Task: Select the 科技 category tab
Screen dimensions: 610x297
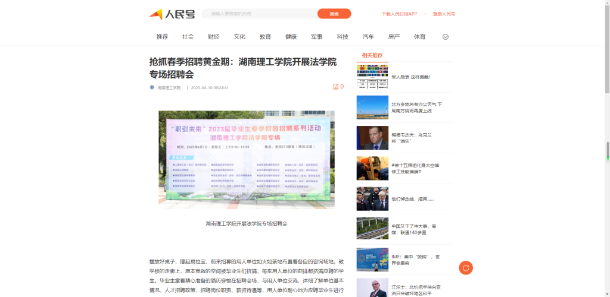Action: (342, 37)
